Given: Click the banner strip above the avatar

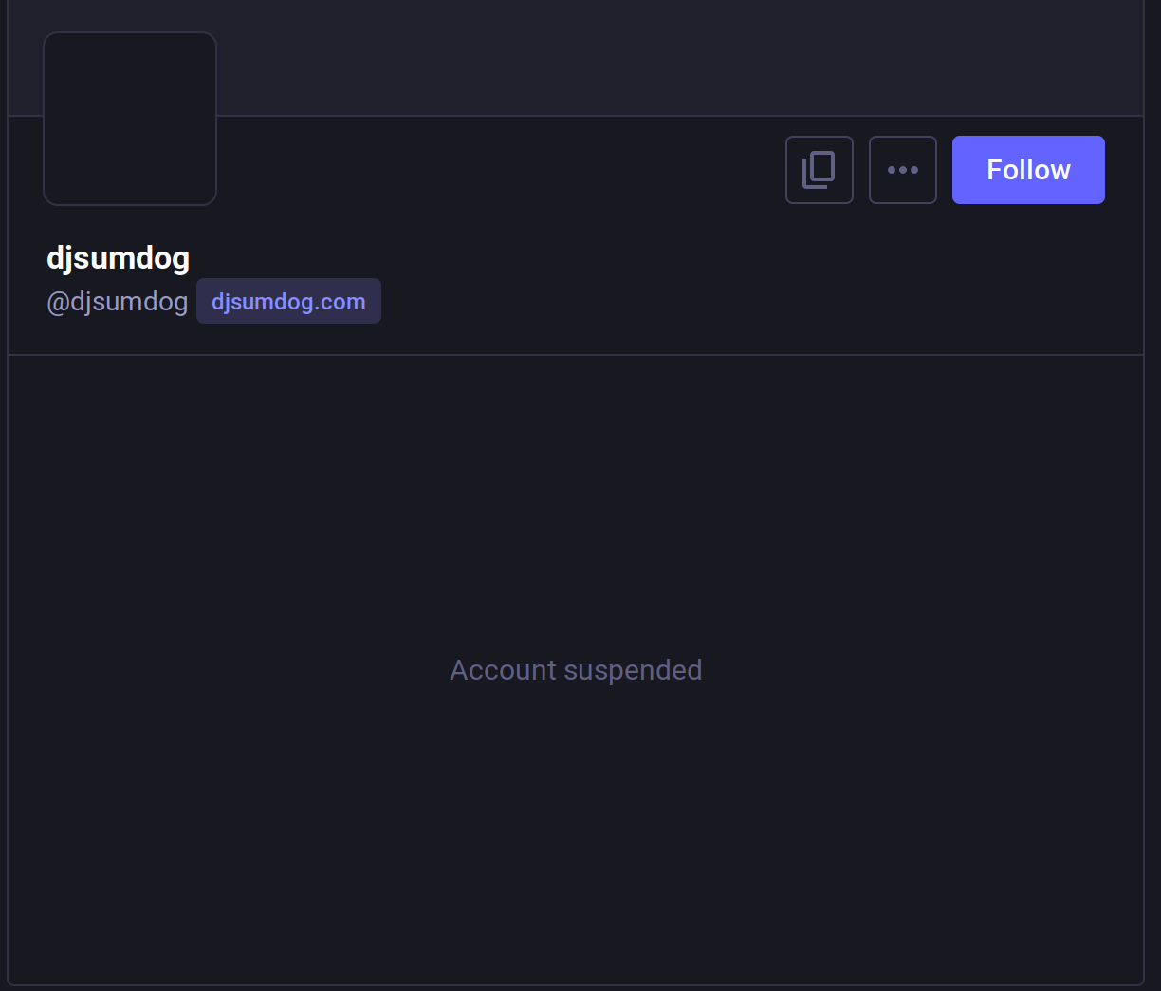Looking at the screenshot, I should tap(664, 57).
